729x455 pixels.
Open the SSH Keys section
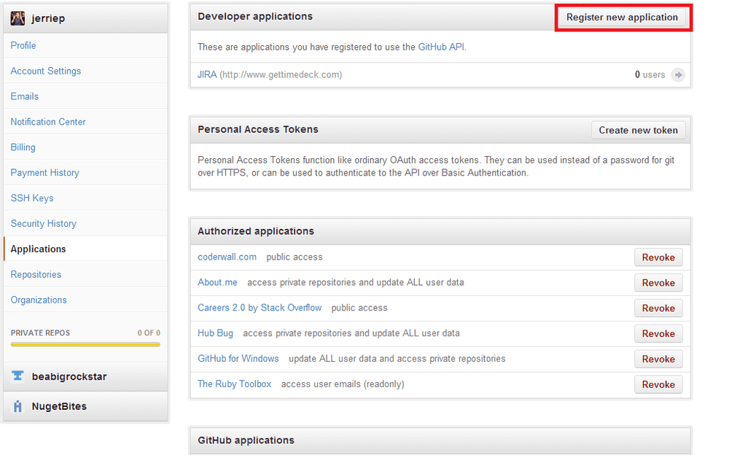32,198
